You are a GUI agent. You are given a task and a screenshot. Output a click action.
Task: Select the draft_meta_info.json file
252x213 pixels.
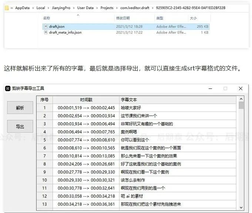126,32
